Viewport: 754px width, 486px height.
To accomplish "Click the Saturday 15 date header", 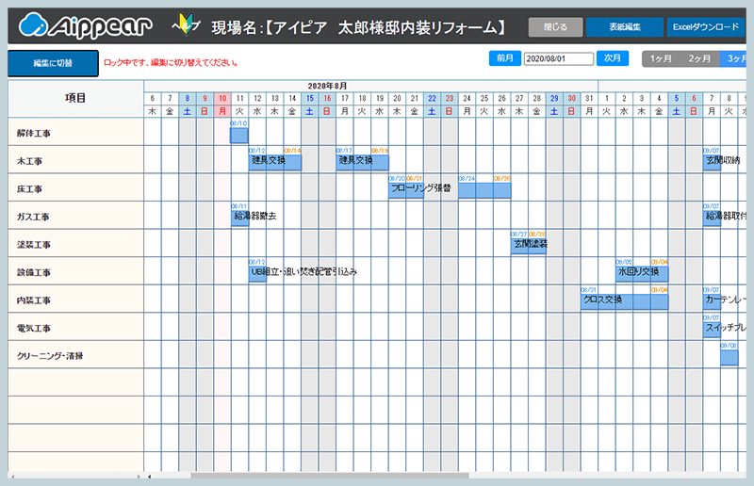I will coord(310,98).
